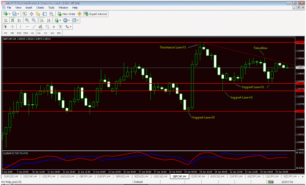Switch to the GBPJPY,H4 chart tab

86,176
